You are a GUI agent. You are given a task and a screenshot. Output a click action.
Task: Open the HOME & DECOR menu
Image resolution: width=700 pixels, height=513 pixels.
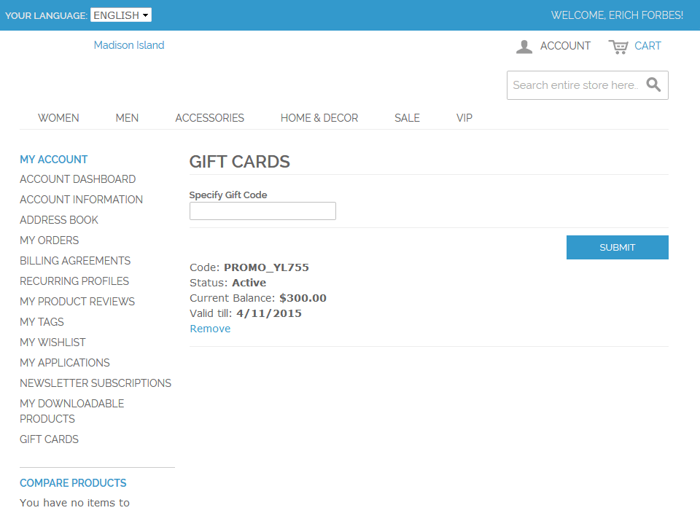coord(319,117)
